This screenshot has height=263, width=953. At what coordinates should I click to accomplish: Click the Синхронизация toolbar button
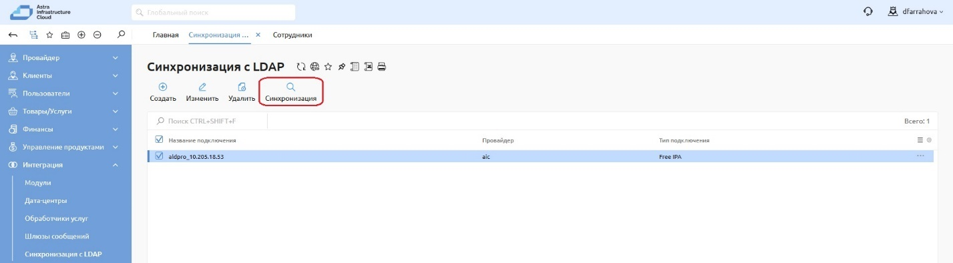[x=291, y=92]
